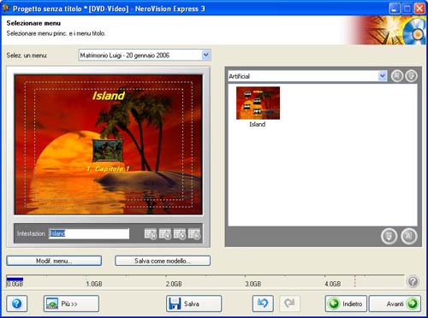This screenshot has width=428, height=318.
Task: Go to last menu page icon
Action: click(x=194, y=234)
